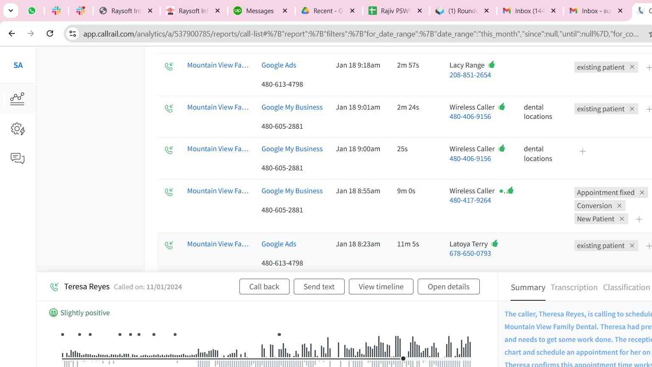The height and width of the screenshot is (367, 652).
Task: Call Lacy Range number 208-851-2654
Action: coord(470,75)
